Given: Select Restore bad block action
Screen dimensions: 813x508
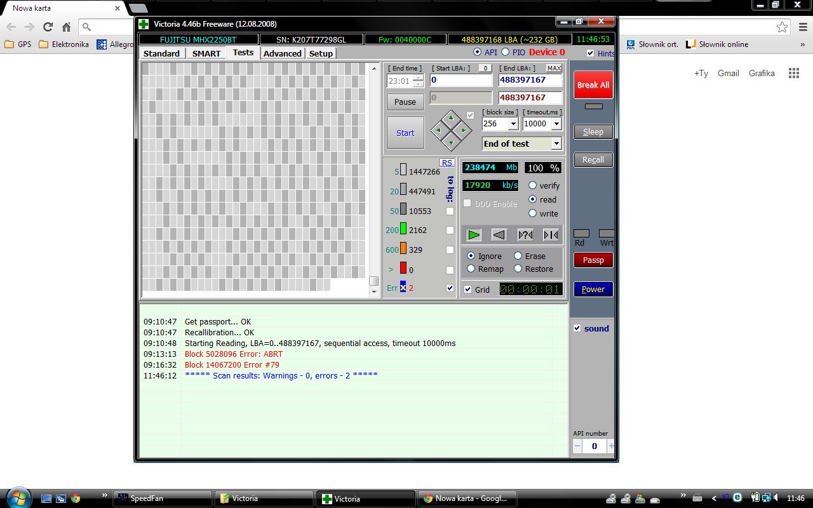Looking at the screenshot, I should (x=518, y=269).
